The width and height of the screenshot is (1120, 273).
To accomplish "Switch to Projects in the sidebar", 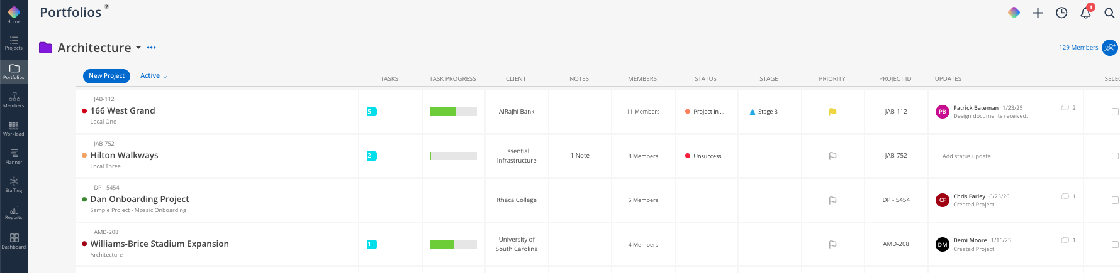I will 14,43.
